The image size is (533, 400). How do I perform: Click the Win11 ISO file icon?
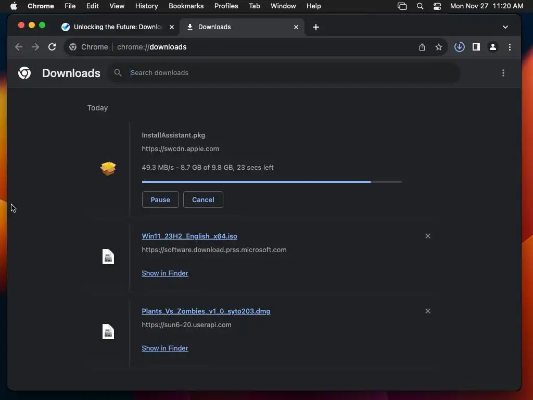click(x=108, y=256)
